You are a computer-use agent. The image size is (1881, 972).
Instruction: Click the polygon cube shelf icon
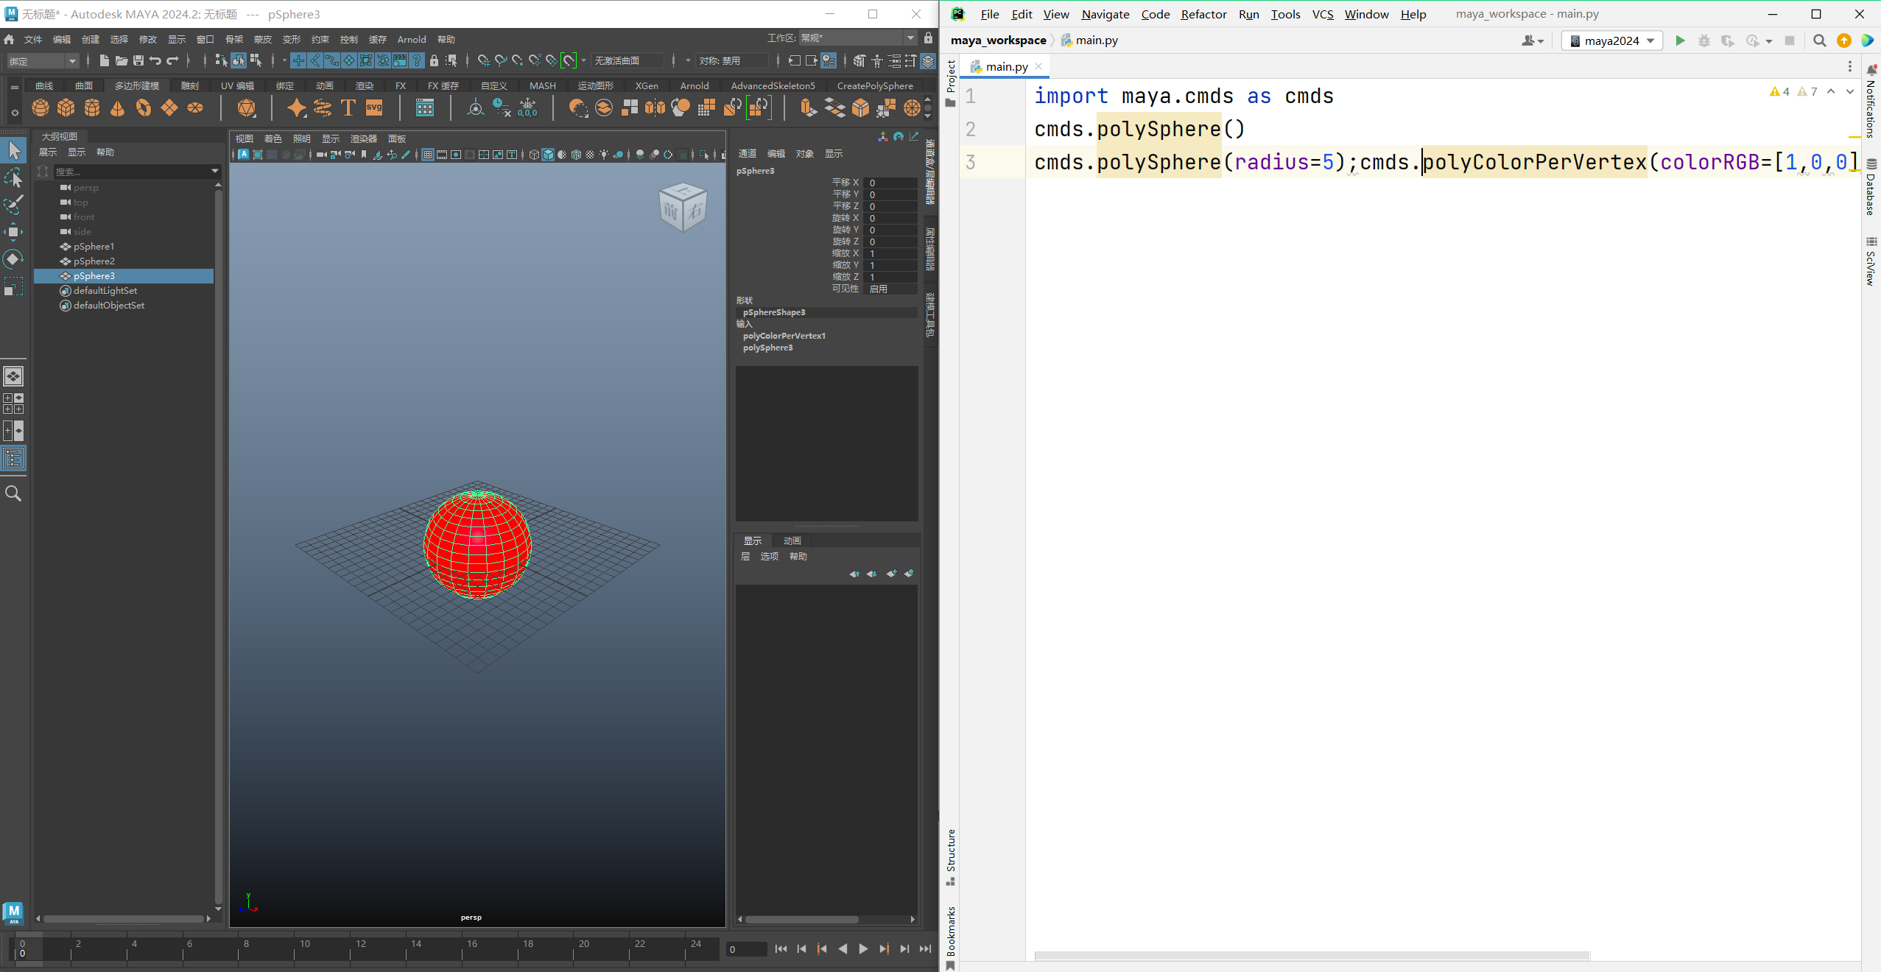[66, 108]
